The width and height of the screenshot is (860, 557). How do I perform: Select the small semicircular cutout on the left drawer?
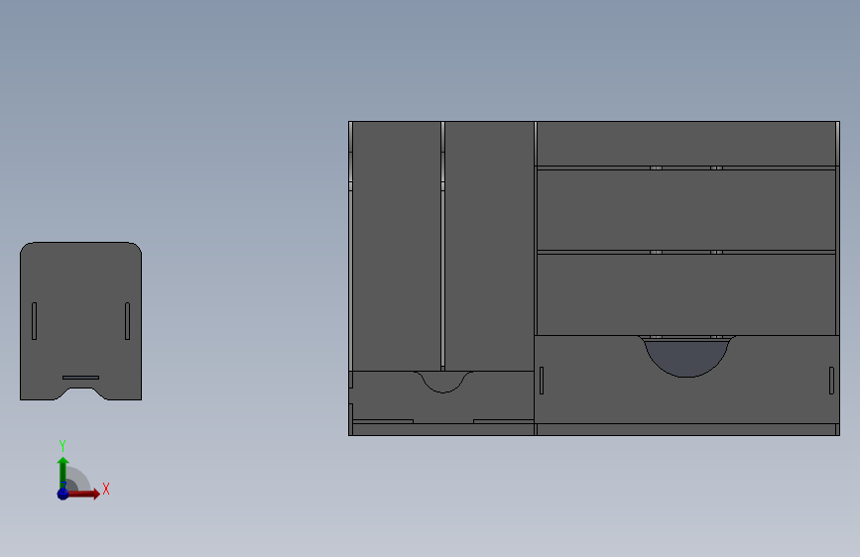pyautogui.click(x=443, y=383)
